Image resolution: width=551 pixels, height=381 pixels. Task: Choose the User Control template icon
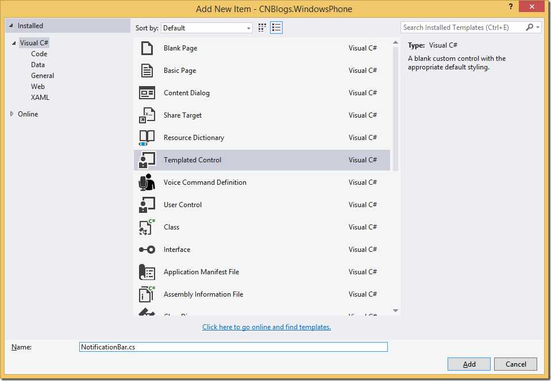(x=147, y=205)
